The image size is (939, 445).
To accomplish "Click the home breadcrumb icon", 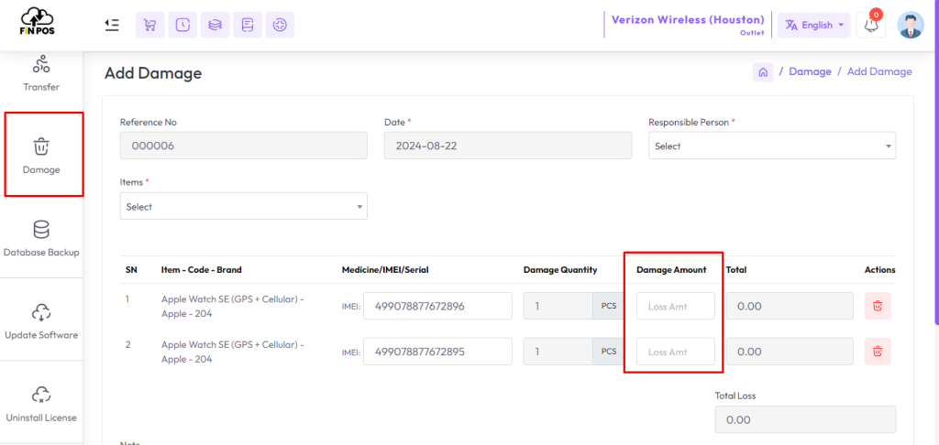I will click(x=763, y=71).
